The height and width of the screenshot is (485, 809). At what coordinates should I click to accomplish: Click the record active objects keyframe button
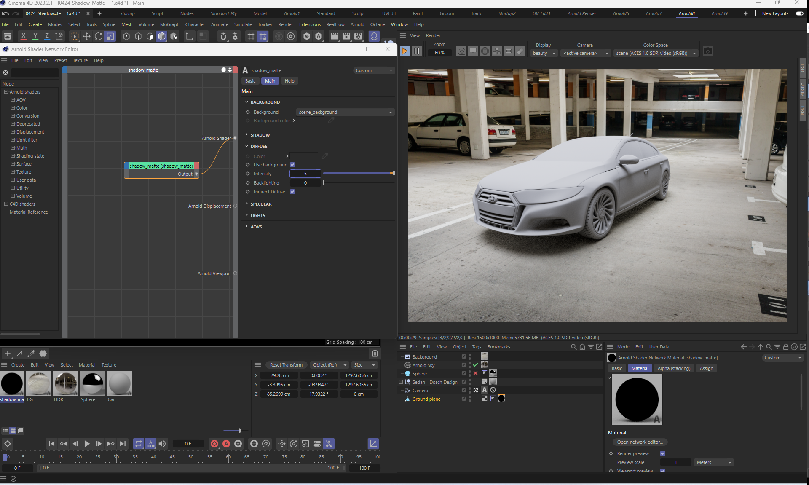click(x=214, y=444)
